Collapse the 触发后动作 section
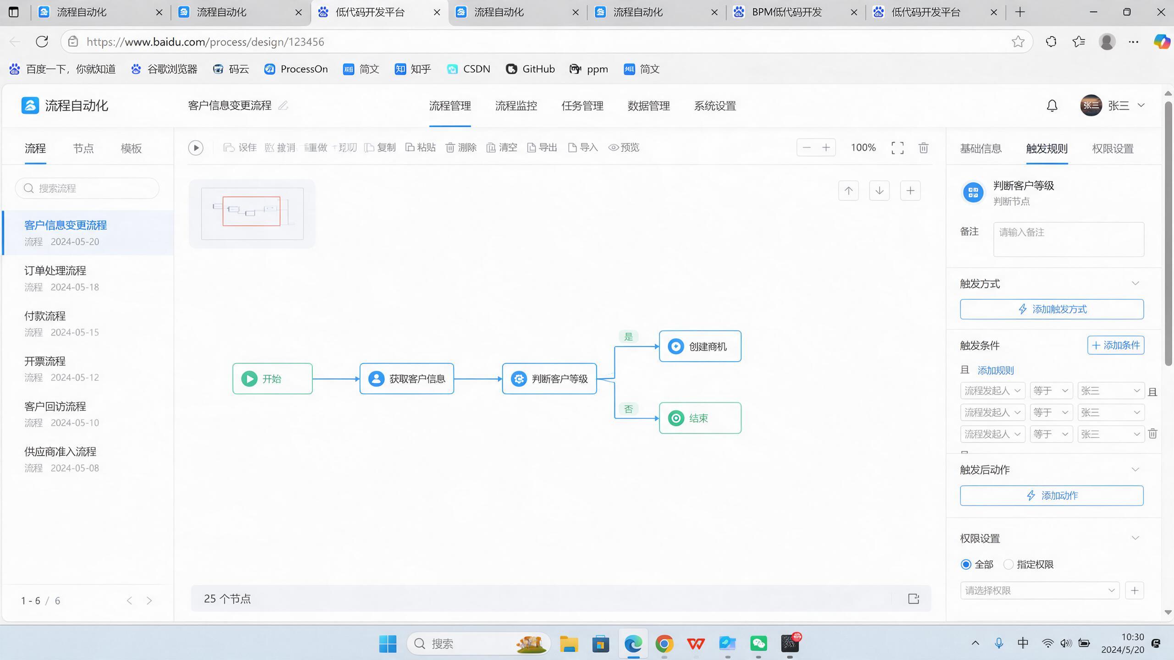Viewport: 1174px width, 660px height. [1135, 469]
